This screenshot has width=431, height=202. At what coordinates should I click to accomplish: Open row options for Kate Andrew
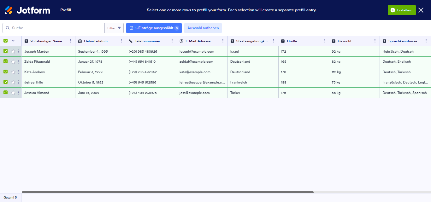point(19,72)
